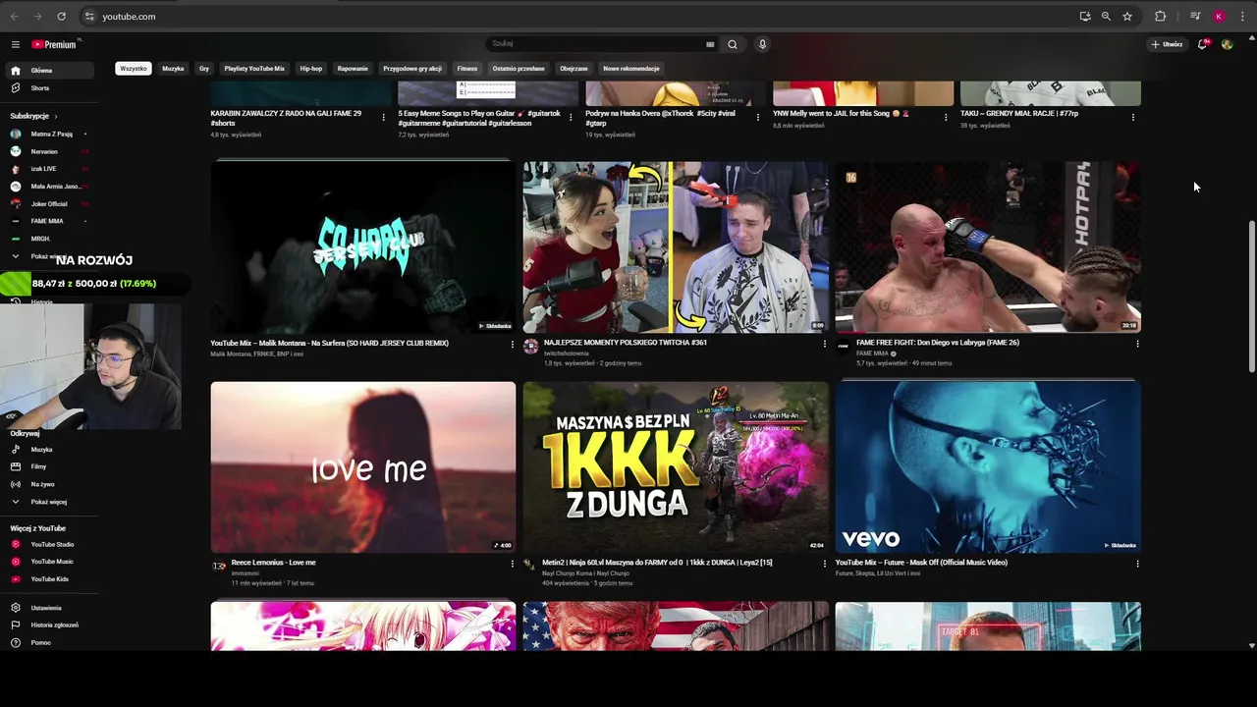
Task: Select Obejrzane filter chip
Action: pos(574,69)
